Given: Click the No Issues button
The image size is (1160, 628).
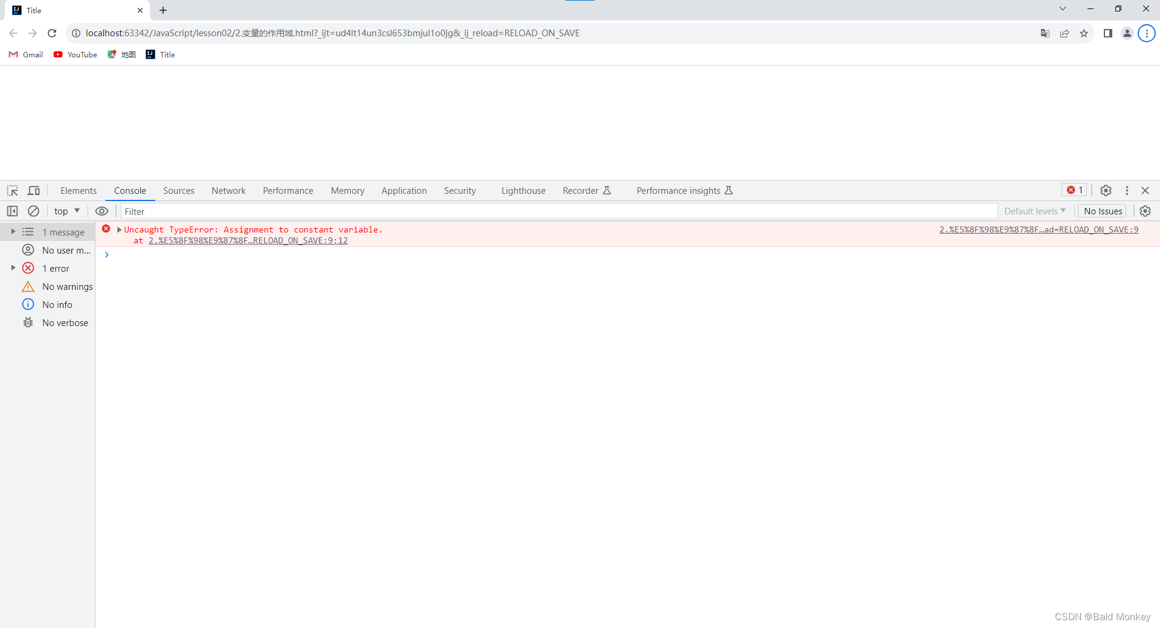Looking at the screenshot, I should [1103, 211].
